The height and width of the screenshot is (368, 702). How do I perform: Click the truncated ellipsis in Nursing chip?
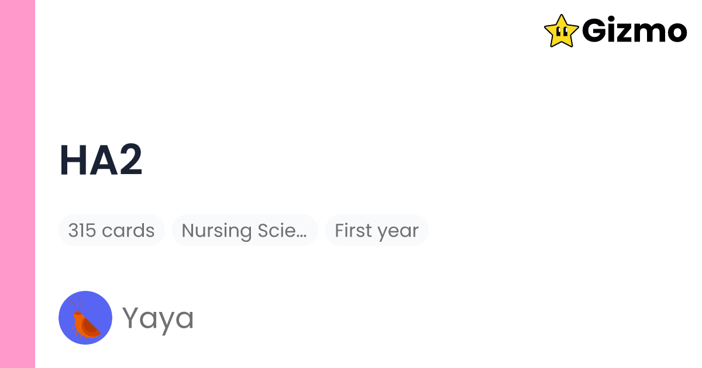[x=301, y=232]
